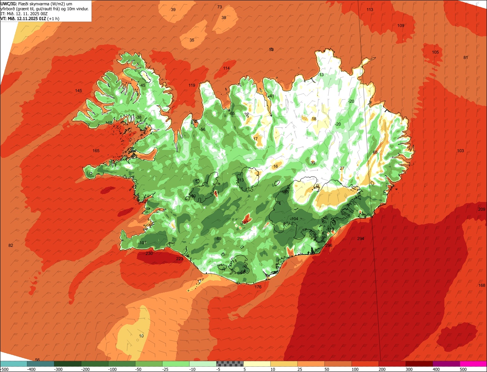
Task: Select the "IT: Mið. 12. 11. 2025 00Z" line
Action: (x=24, y=13)
